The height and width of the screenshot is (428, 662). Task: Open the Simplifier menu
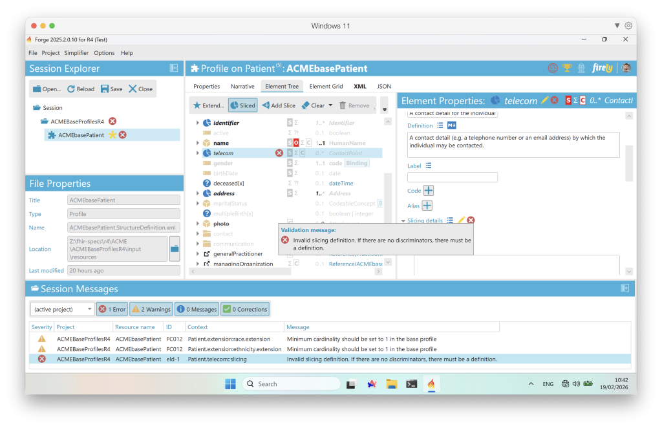tap(76, 53)
